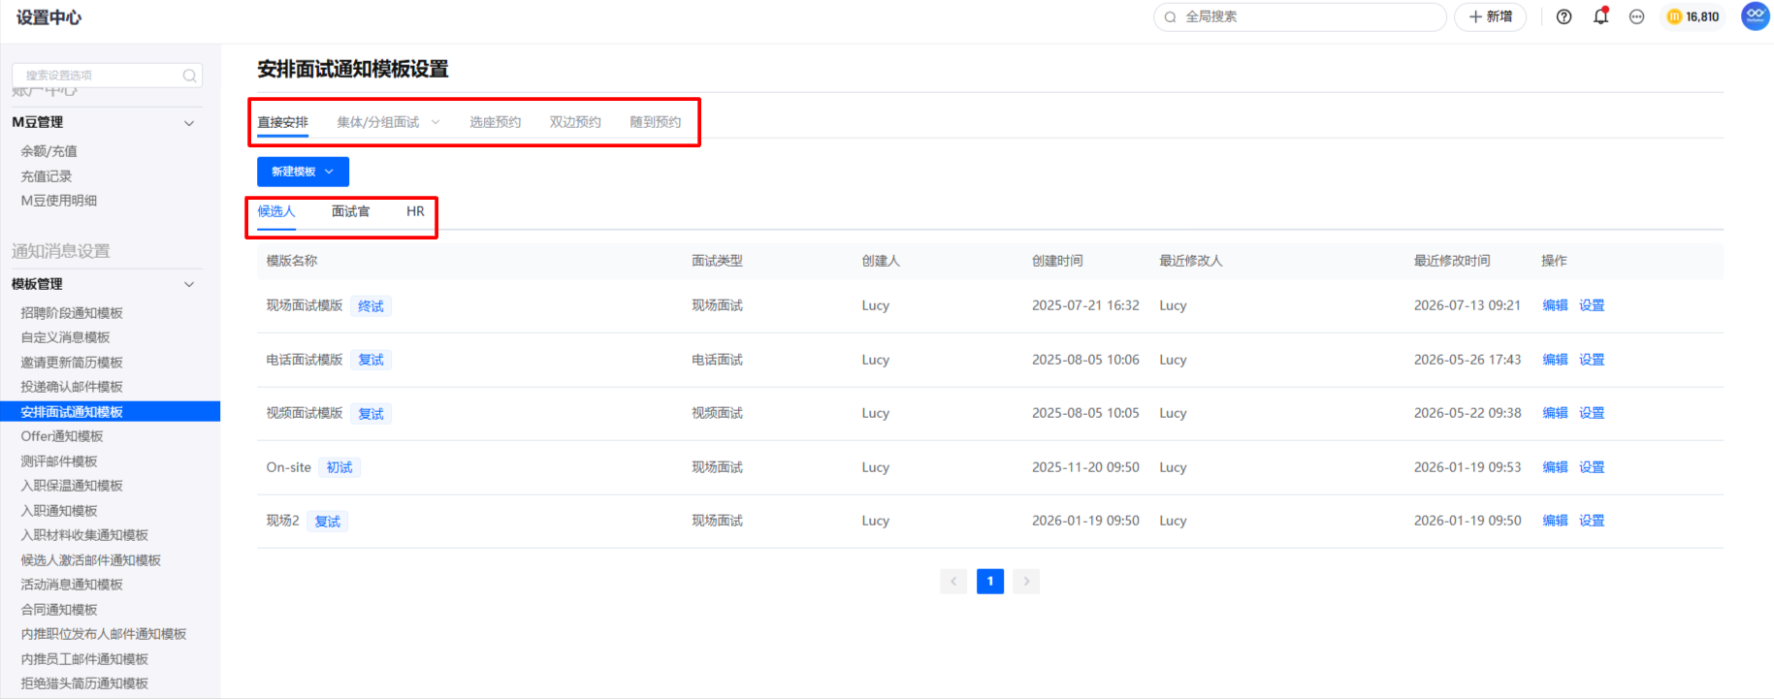
Task: Open 投递确认邮件模板 in sidebar
Action: (72, 387)
